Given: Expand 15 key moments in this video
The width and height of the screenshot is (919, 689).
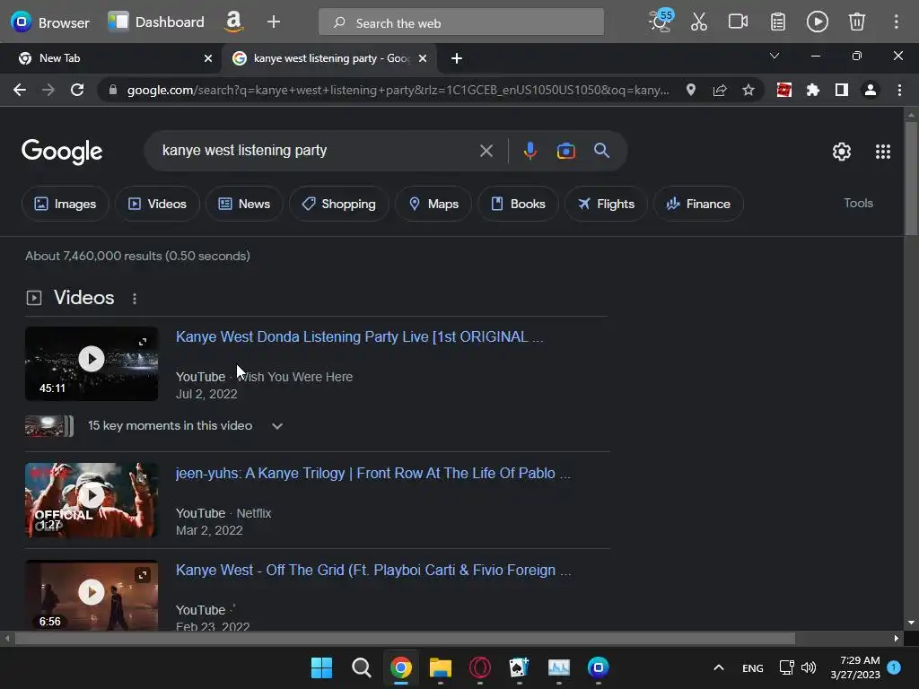Looking at the screenshot, I should [x=277, y=426].
